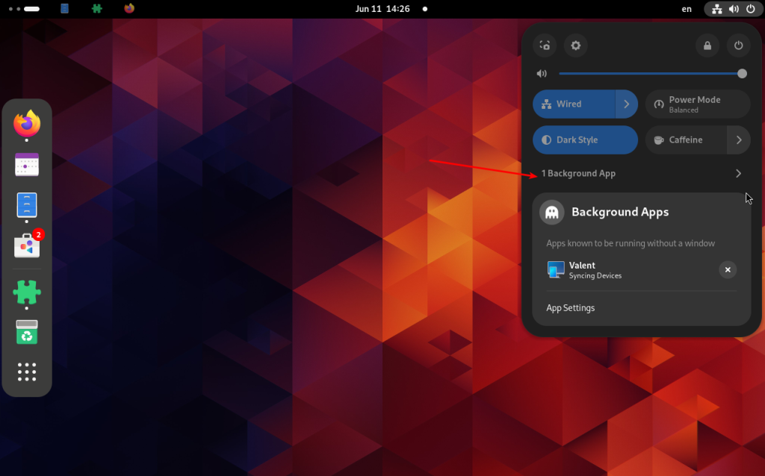765x476 pixels.
Task: Show all applications grid
Action: click(27, 372)
